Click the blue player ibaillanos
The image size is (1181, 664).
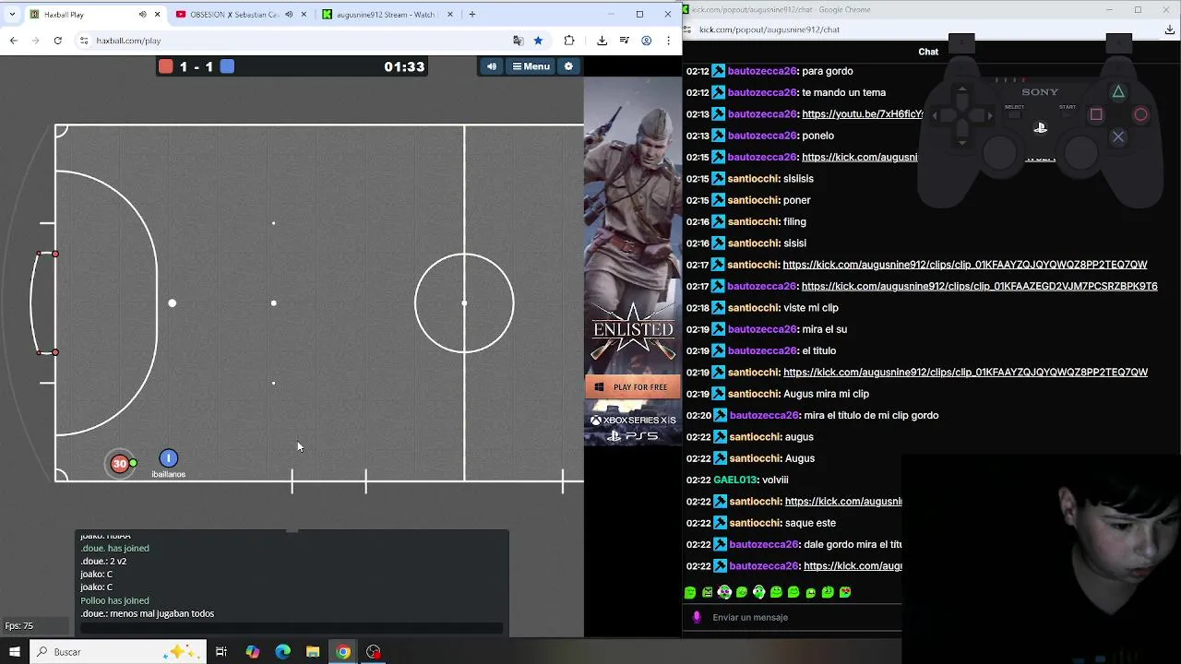point(168,458)
